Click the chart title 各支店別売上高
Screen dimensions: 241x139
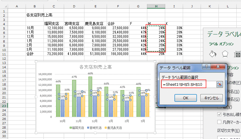point(95,67)
